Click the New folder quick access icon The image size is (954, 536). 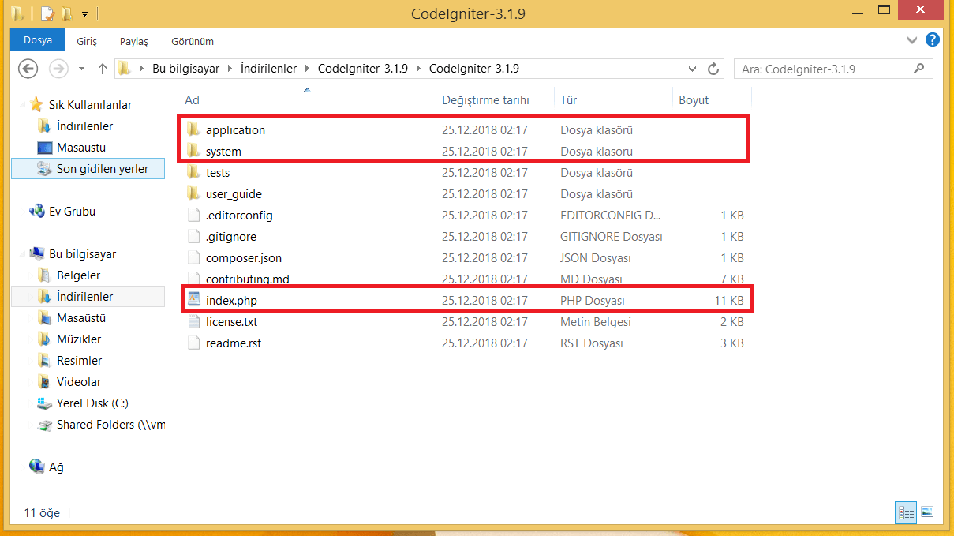point(67,13)
